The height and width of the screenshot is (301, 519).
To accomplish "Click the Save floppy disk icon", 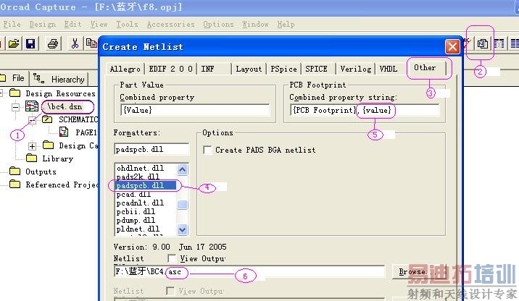I will (30, 43).
